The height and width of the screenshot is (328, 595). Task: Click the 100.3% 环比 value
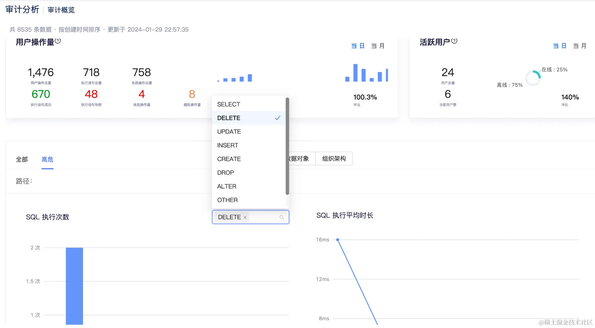[365, 97]
